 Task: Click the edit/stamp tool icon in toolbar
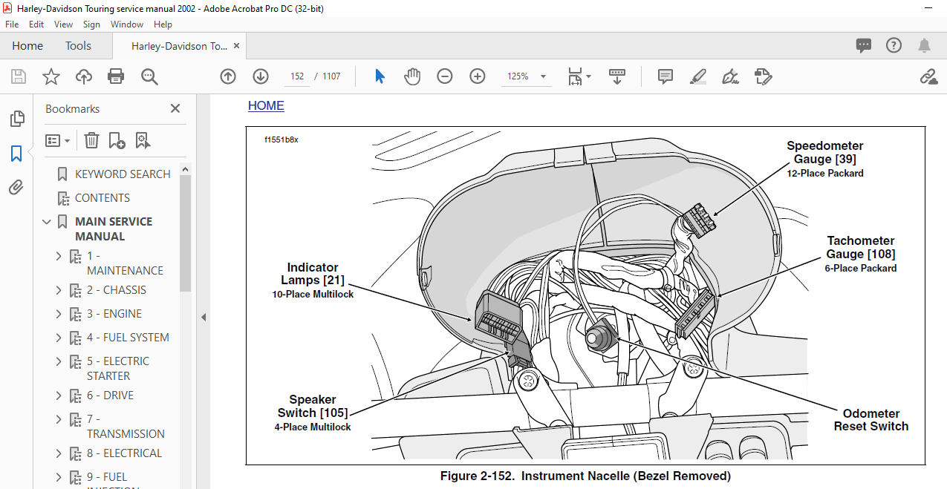[764, 76]
